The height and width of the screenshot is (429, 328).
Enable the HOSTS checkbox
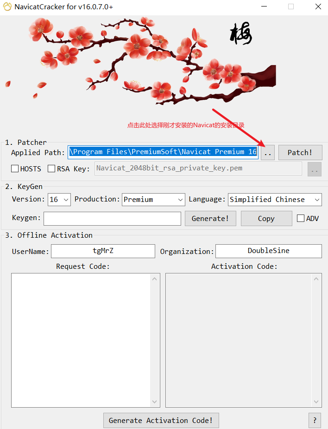pyautogui.click(x=15, y=169)
